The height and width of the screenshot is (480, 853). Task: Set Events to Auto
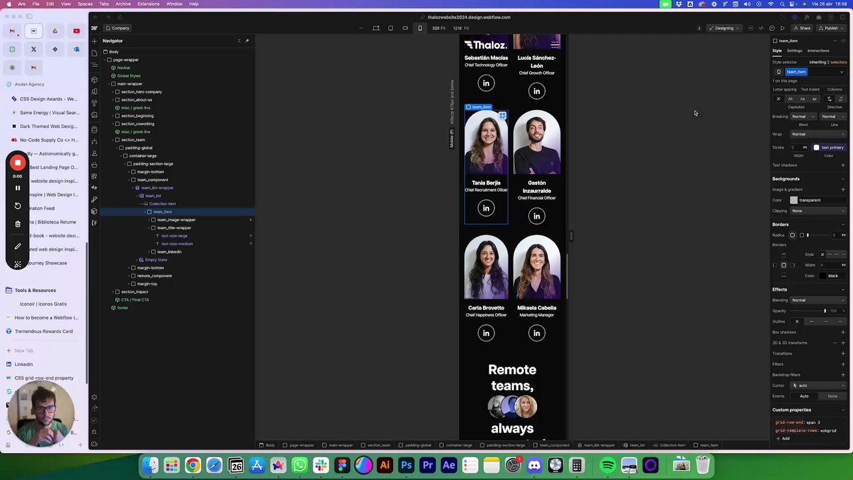804,396
